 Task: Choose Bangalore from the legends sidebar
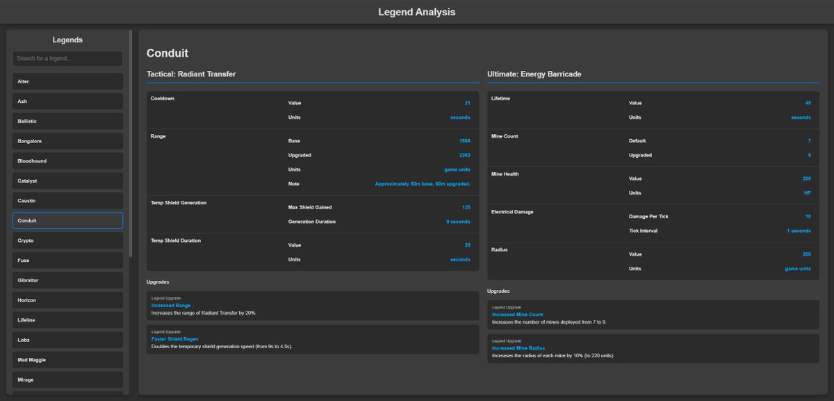(67, 141)
